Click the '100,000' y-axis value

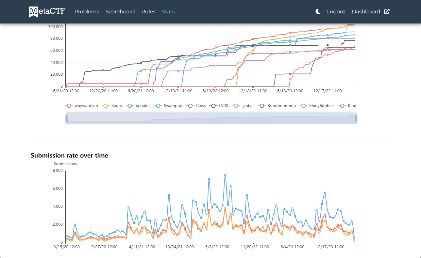(x=55, y=26)
